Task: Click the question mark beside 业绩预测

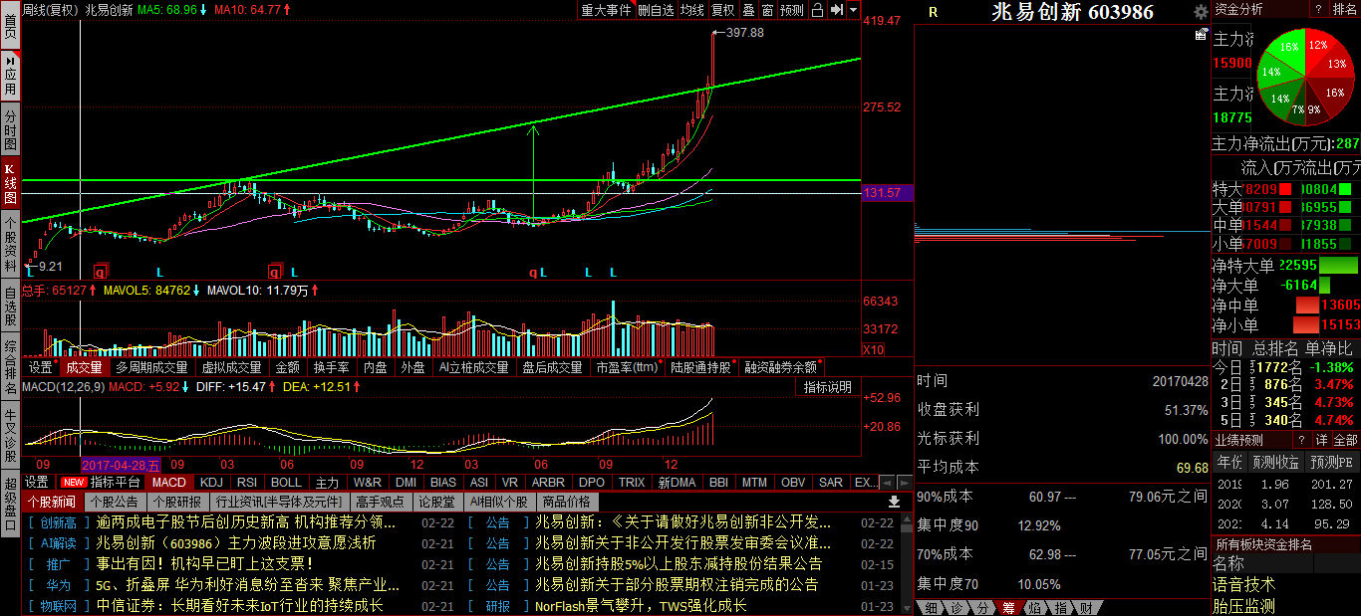Action: point(1300,440)
